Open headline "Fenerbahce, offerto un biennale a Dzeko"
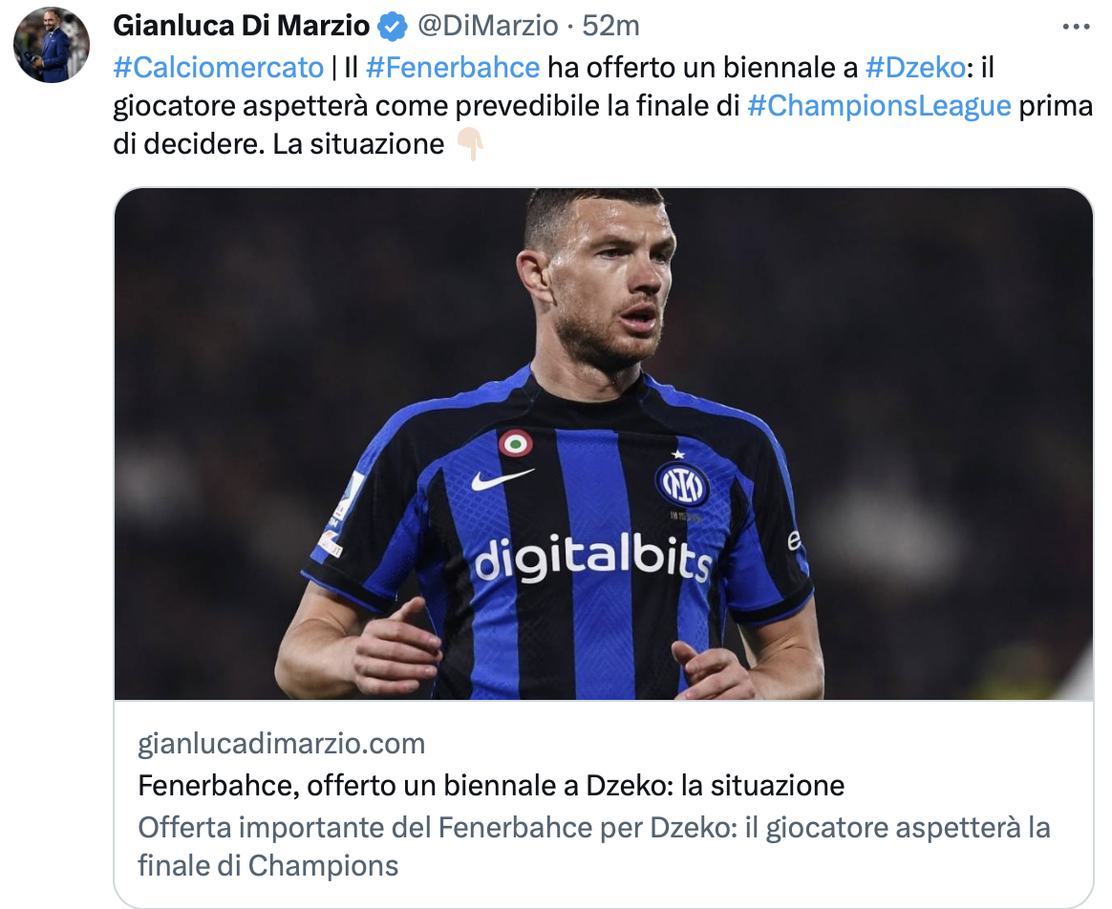Screen dimensions: 1112x909 491,785
